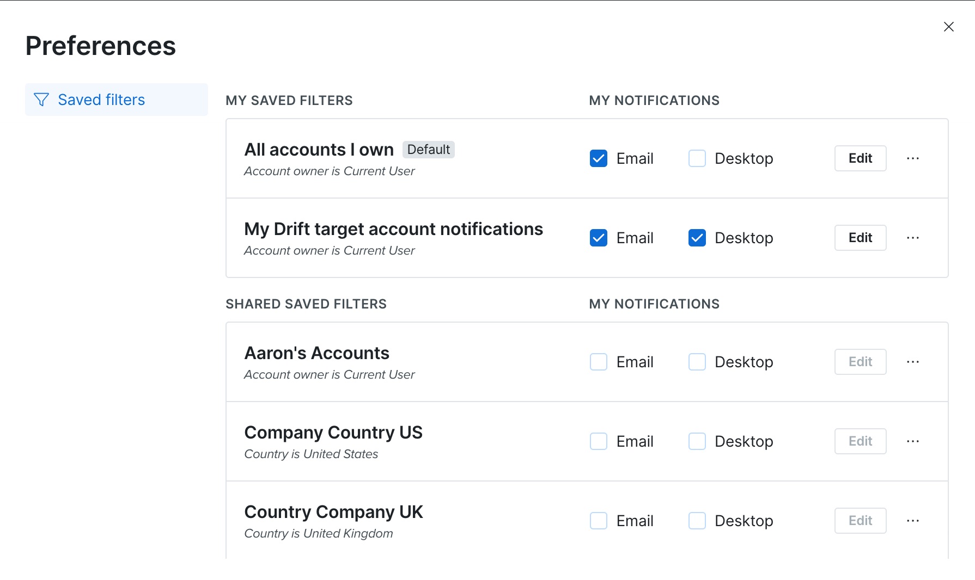Screen dimensions: 975x580
Task: Enable Desktop notifications for All accounts I own
Action: click(697, 158)
